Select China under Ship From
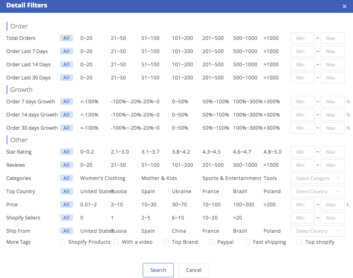 tap(179, 231)
